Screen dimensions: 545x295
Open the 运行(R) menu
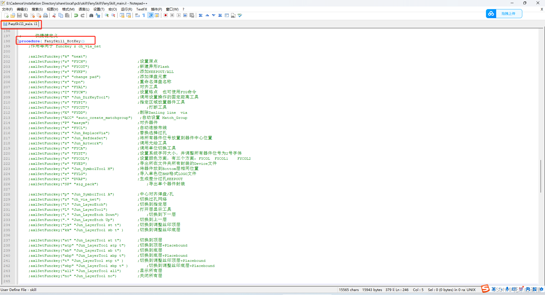127,9
